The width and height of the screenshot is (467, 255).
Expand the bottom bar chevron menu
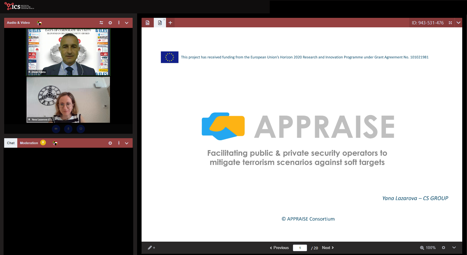pos(454,248)
